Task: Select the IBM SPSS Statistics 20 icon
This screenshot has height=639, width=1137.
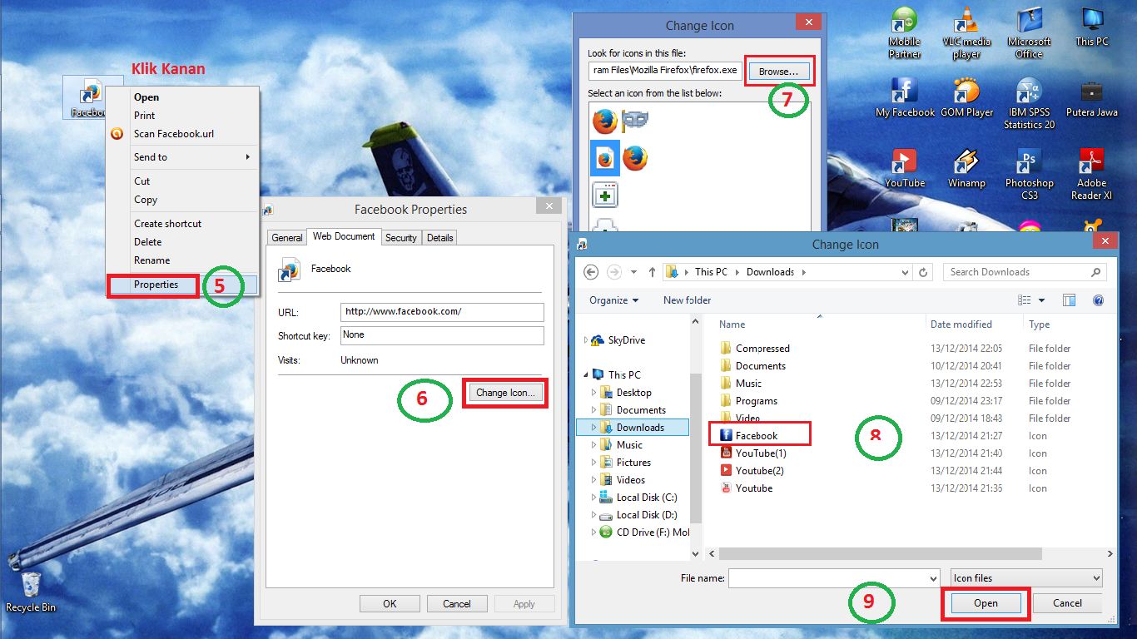Action: pyautogui.click(x=1029, y=104)
